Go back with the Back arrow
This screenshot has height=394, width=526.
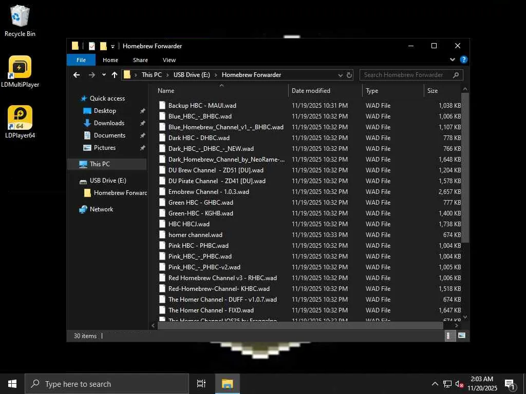tap(77, 75)
